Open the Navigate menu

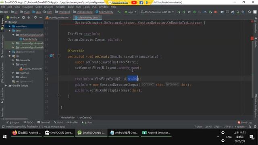click(x=27, y=7)
